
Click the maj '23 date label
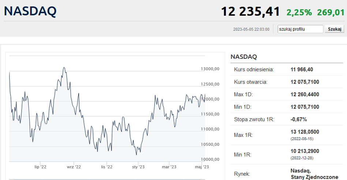[x=202, y=167]
